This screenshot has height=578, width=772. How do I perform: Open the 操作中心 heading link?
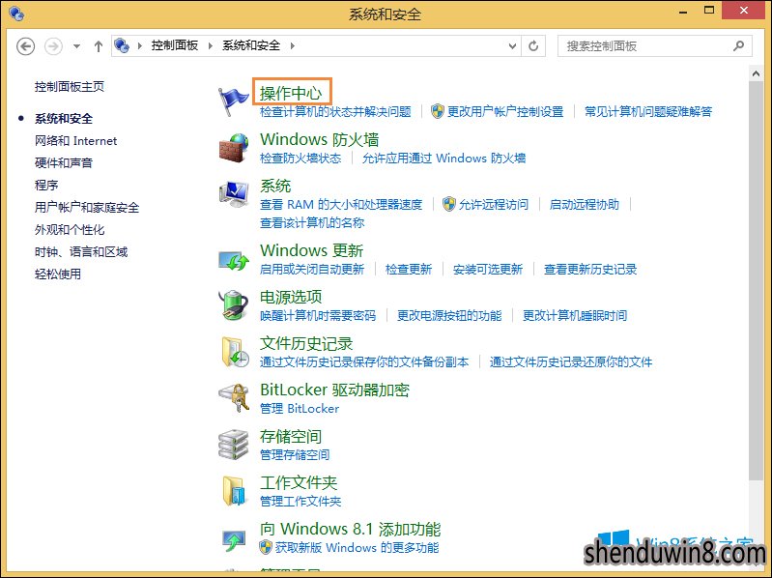[291, 93]
